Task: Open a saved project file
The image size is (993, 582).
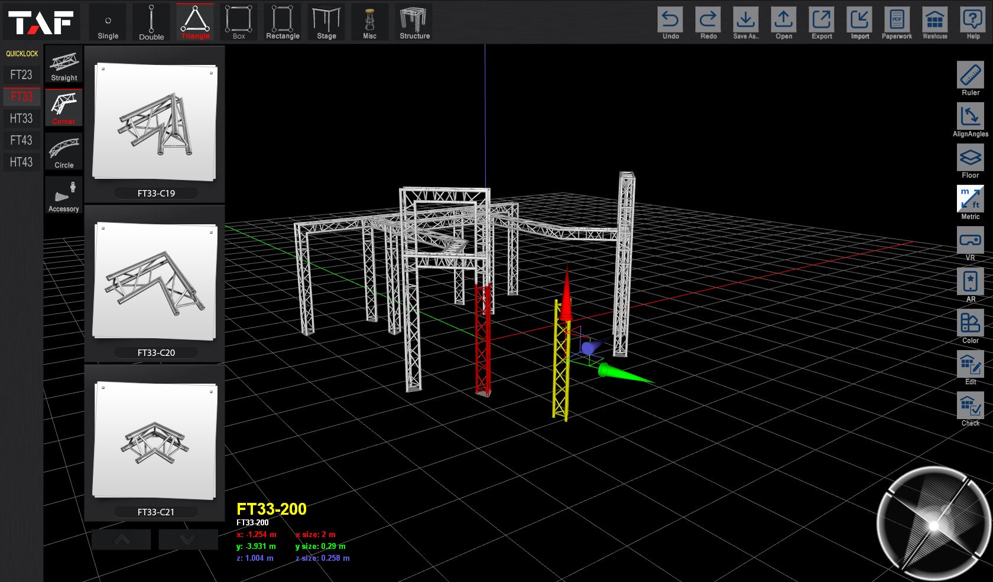Action: click(784, 23)
